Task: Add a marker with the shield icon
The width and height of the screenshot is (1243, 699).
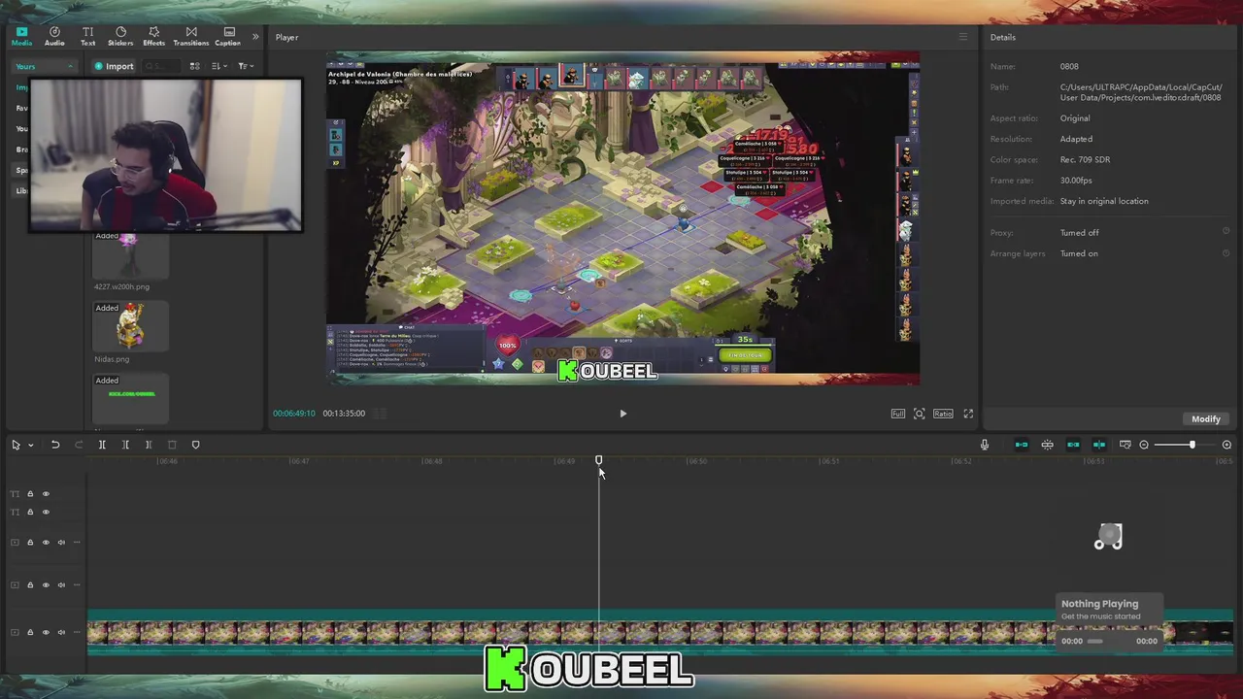Action: (195, 445)
